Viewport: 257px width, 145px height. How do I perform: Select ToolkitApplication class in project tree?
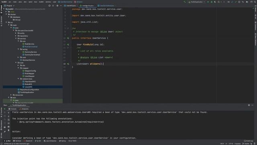tap(27, 92)
